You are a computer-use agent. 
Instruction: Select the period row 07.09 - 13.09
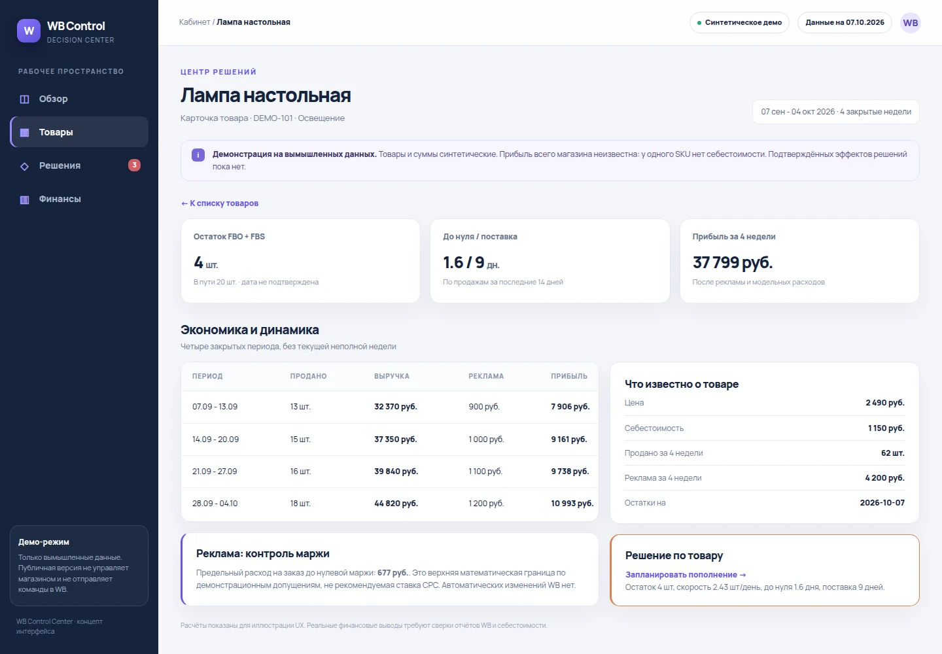(x=390, y=407)
